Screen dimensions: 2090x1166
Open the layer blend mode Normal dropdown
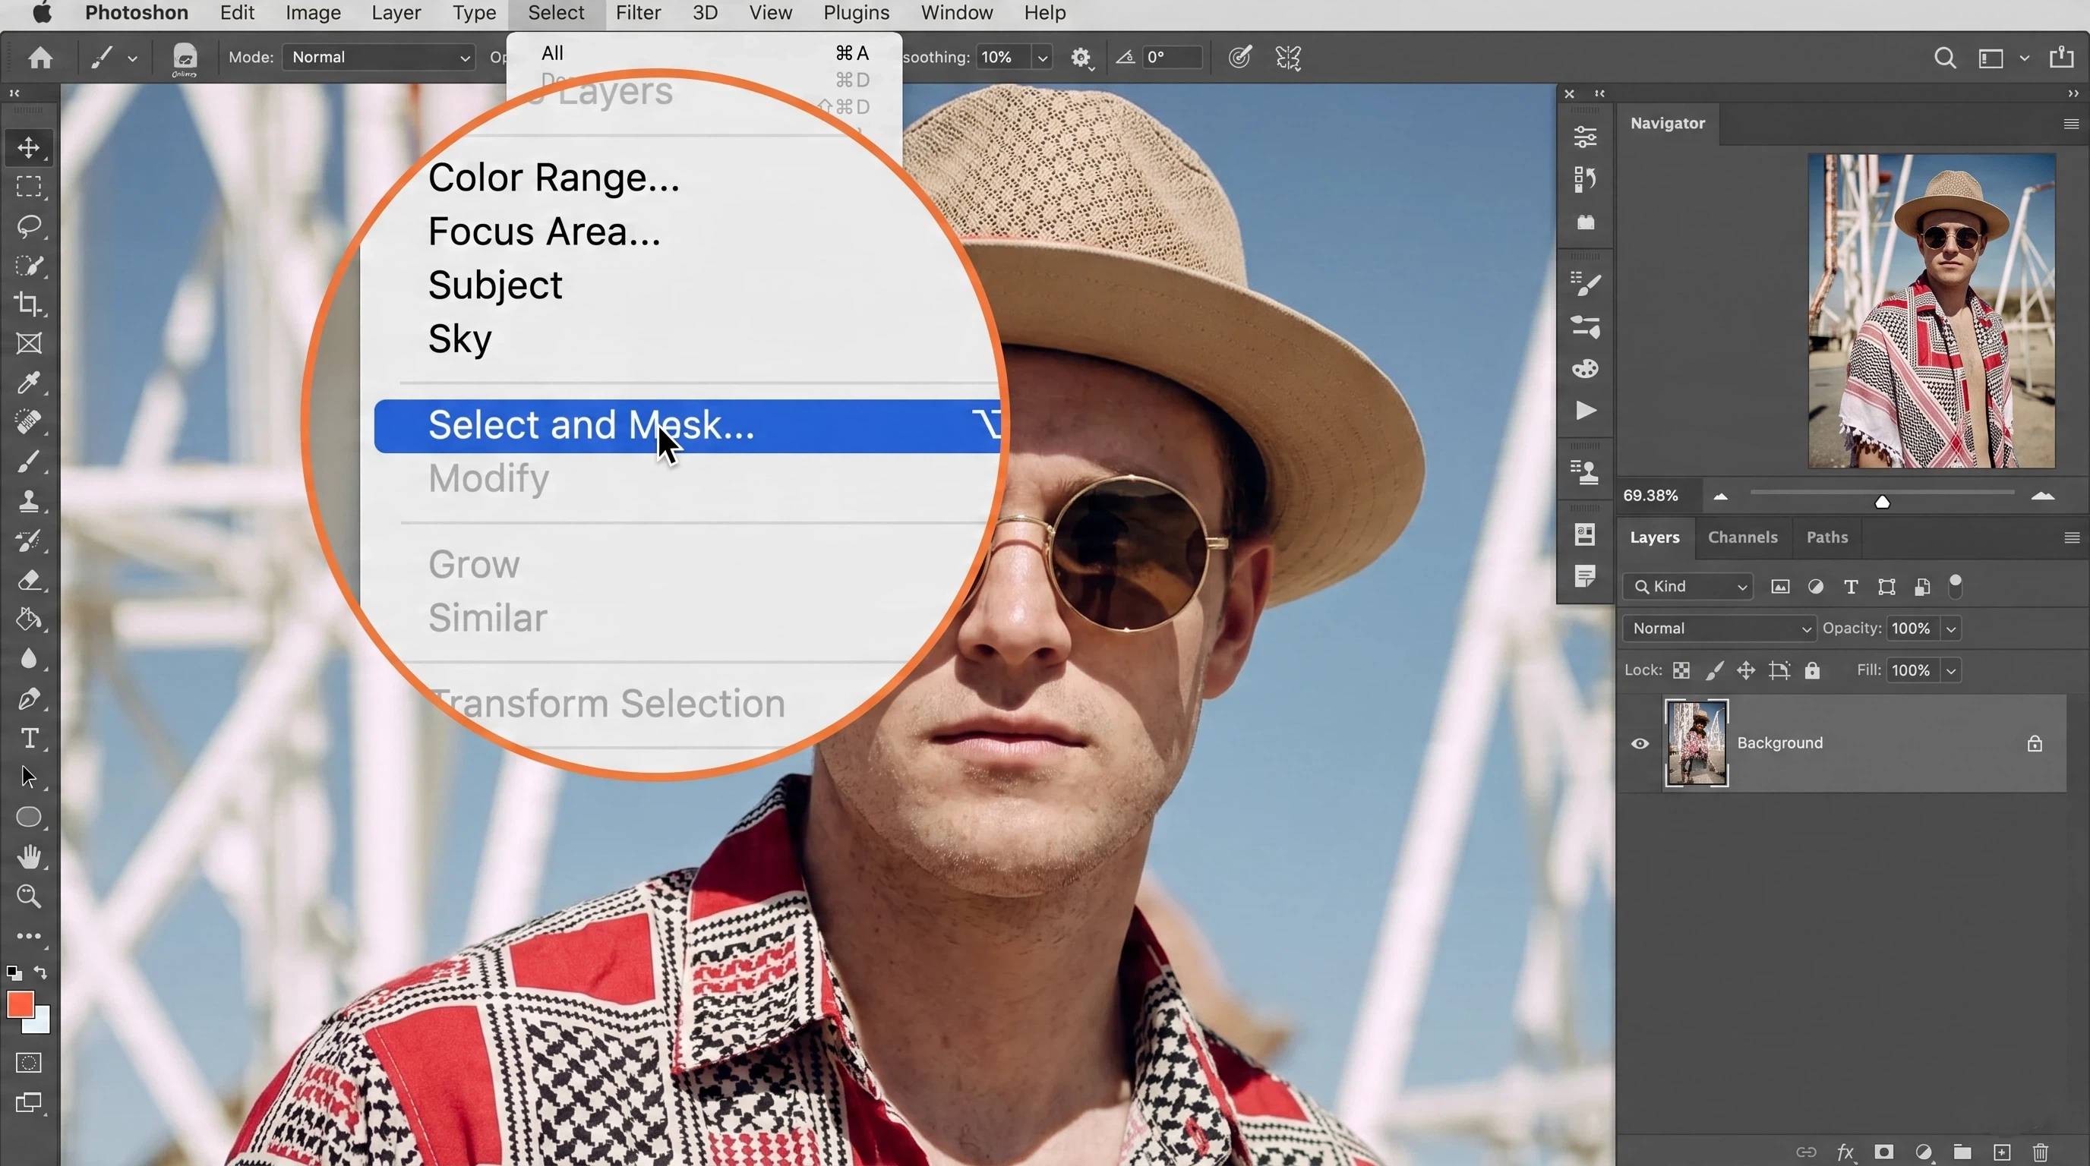point(1719,629)
